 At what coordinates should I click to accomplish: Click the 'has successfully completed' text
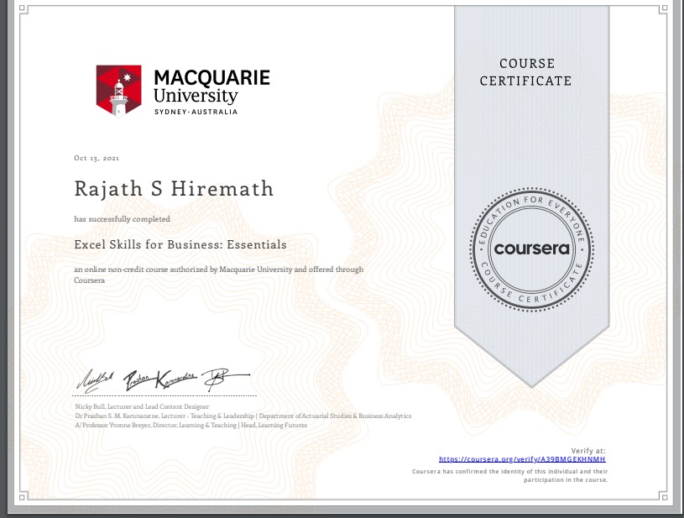pyautogui.click(x=123, y=219)
